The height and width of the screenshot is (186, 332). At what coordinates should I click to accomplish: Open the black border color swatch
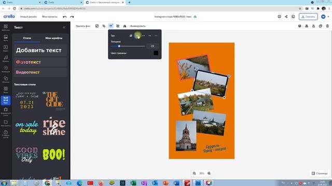(156, 53)
